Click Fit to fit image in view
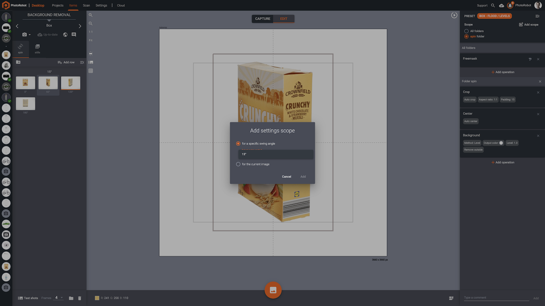545x306 pixels. point(91,40)
